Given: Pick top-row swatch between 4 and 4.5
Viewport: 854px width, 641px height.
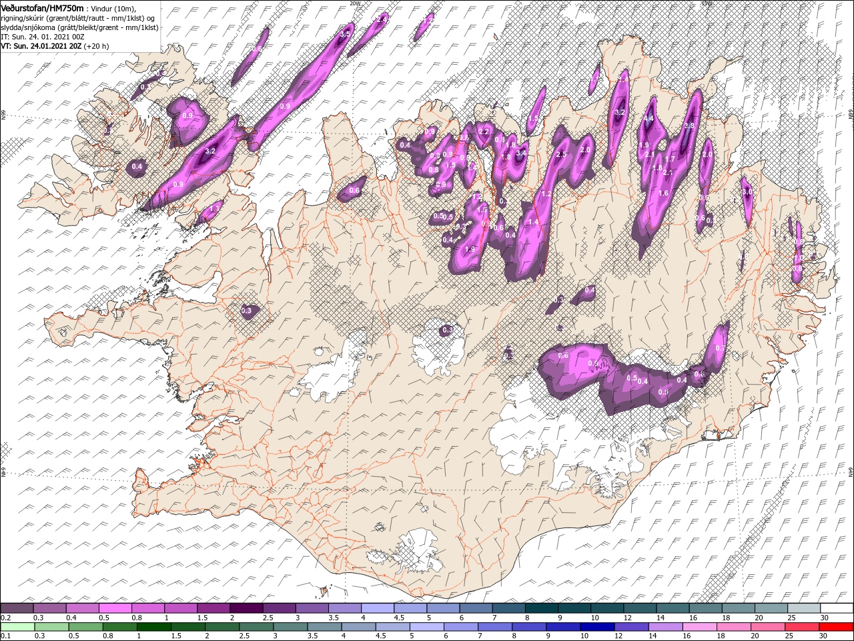Looking at the screenshot, I should [378, 608].
